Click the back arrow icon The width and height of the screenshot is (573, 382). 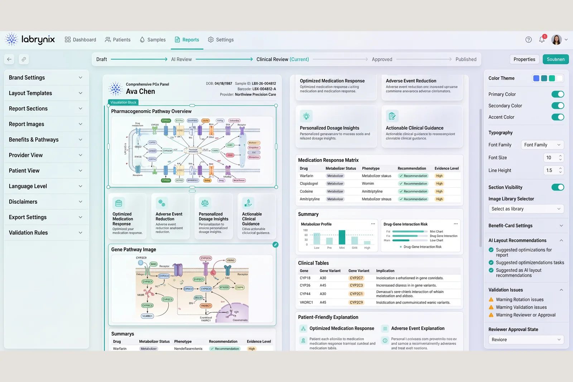9,59
